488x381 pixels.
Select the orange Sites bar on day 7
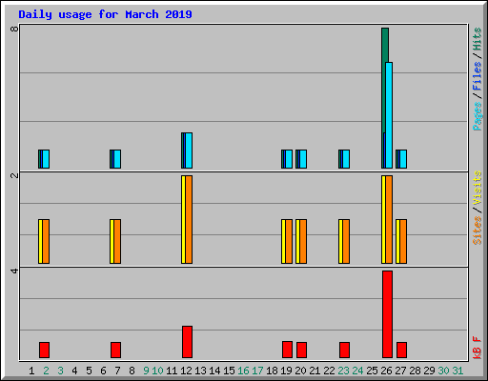(x=117, y=241)
